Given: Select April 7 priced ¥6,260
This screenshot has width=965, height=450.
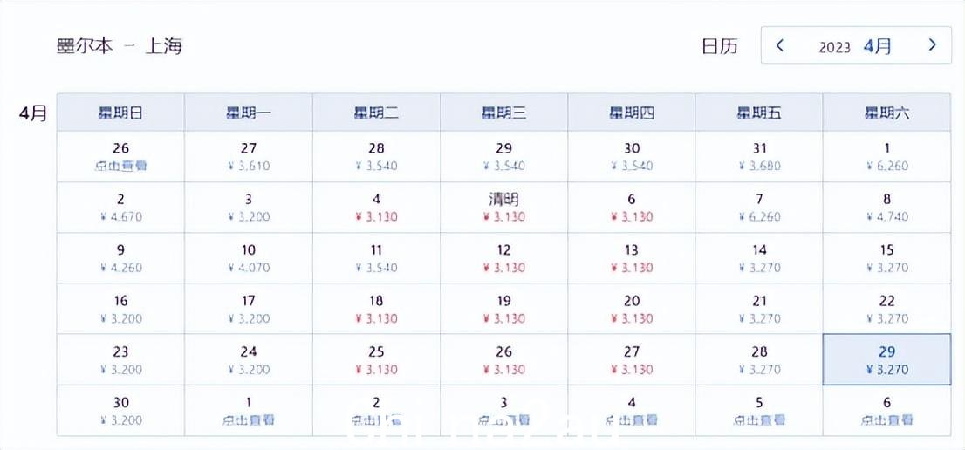Looking at the screenshot, I should (x=759, y=208).
